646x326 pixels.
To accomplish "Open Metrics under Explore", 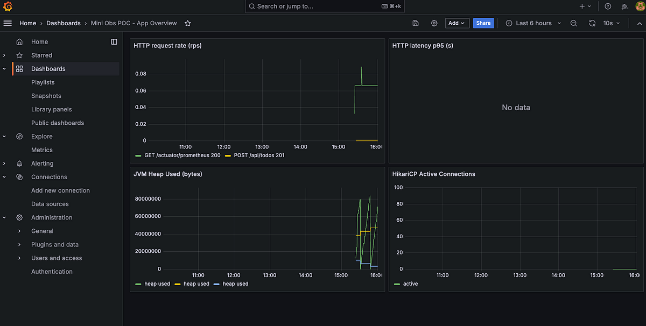I will (x=42, y=150).
